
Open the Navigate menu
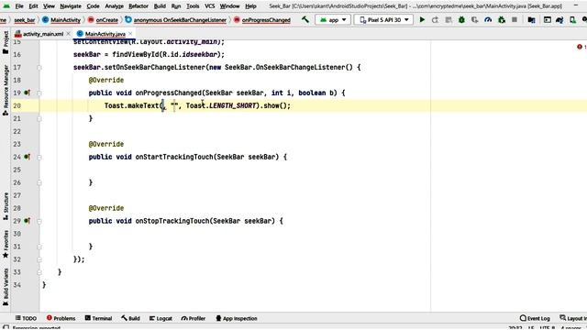click(x=71, y=6)
